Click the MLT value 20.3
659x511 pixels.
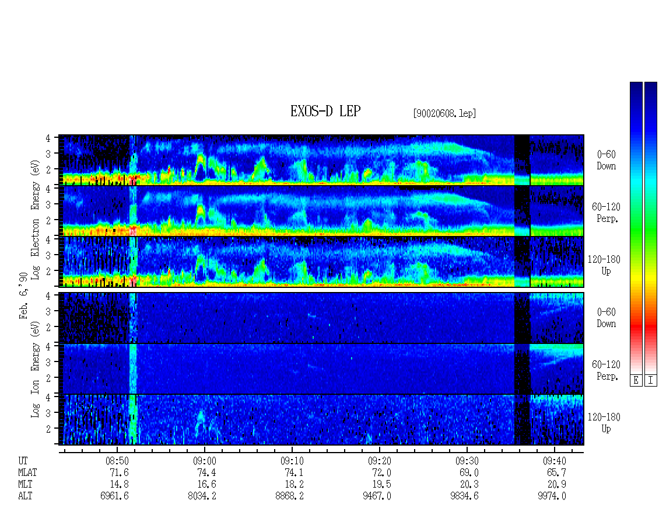pos(469,485)
